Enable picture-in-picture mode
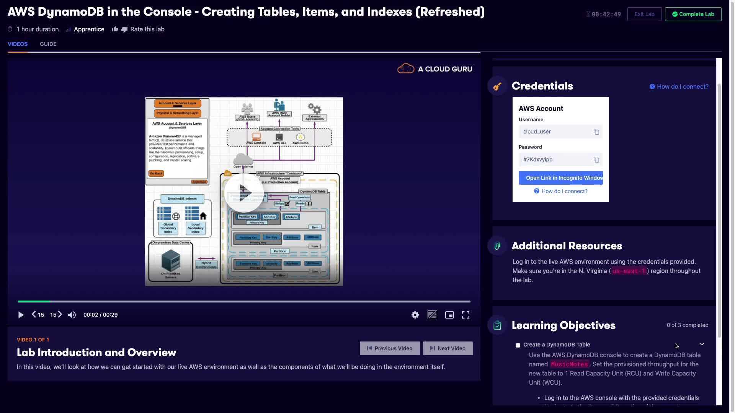The image size is (735, 413). 449,315
